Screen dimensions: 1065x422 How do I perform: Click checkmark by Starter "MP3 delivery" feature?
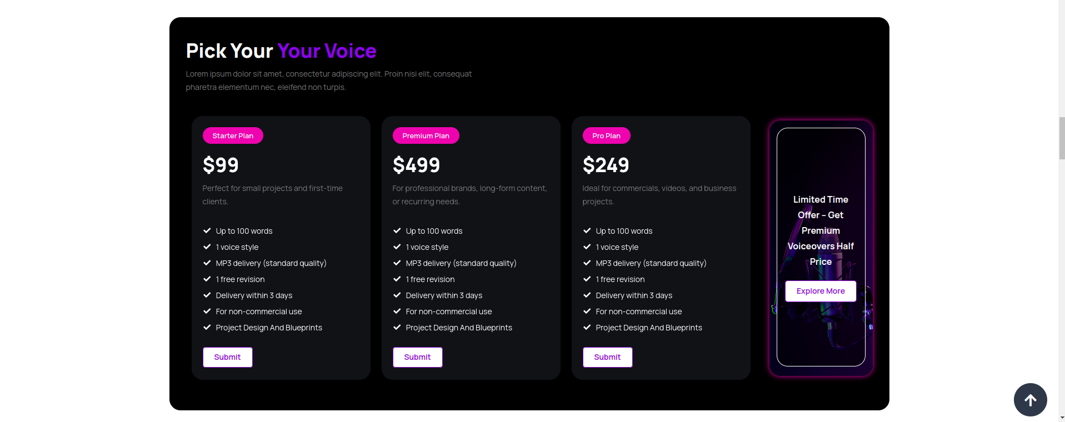pos(207,263)
